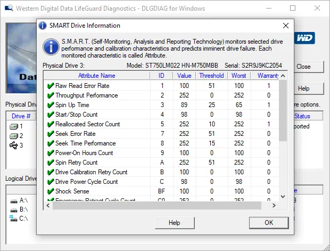Maximize the DLGDIAG main window
The width and height of the screenshot is (330, 251).
293,8
